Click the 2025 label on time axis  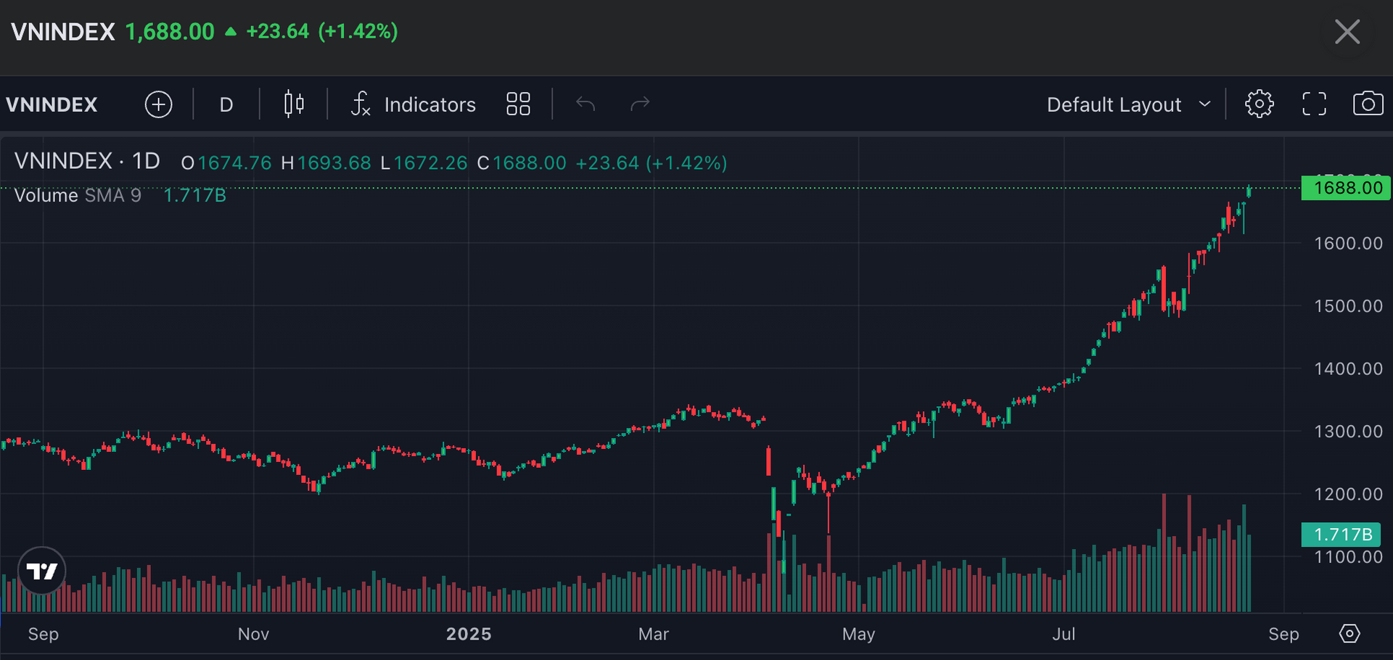point(469,634)
